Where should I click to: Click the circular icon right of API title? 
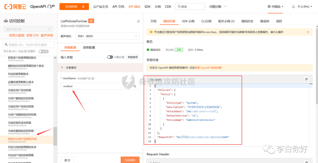138,21
